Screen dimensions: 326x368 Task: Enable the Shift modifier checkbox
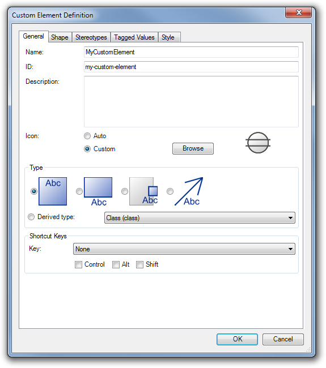139,265
